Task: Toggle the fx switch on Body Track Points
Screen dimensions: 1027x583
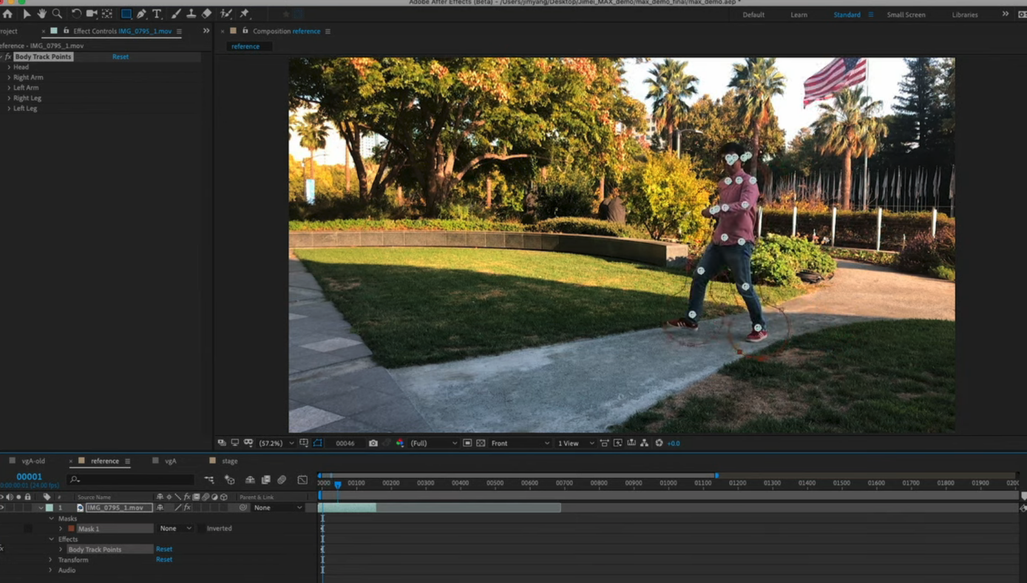Action: point(2,549)
